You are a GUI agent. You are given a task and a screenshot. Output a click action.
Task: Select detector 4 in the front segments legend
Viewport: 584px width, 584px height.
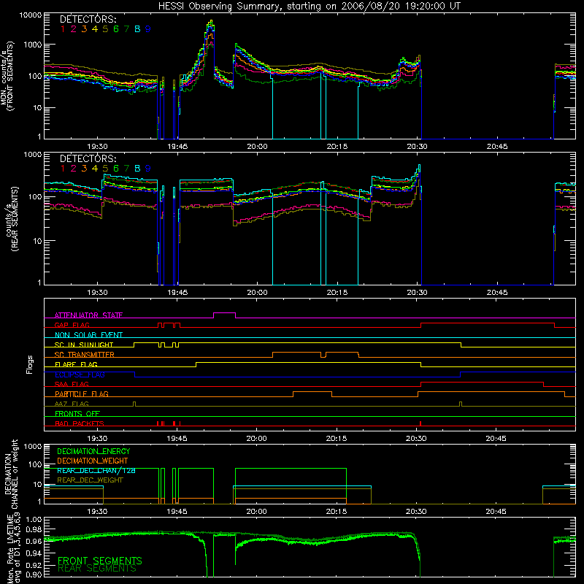[95, 29]
